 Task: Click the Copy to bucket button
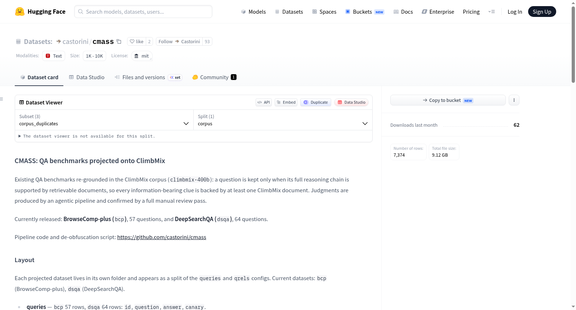448,100
